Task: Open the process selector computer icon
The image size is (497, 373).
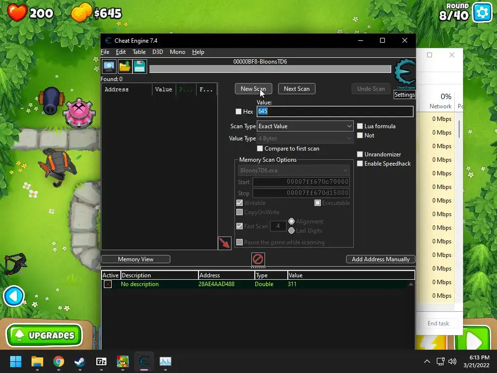Action: (x=109, y=66)
